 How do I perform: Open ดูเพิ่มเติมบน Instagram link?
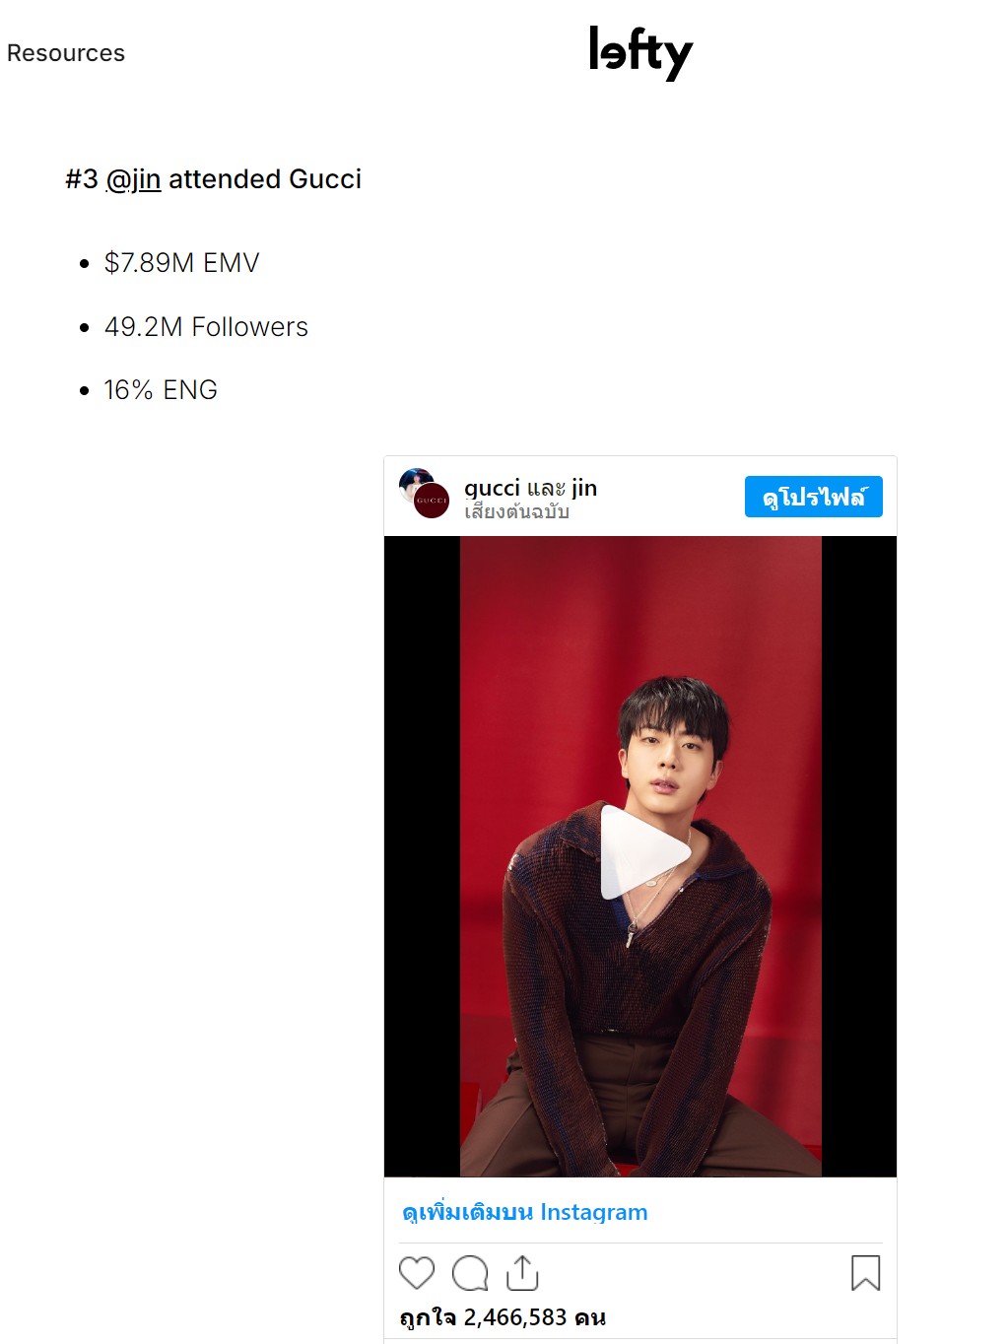(525, 1212)
